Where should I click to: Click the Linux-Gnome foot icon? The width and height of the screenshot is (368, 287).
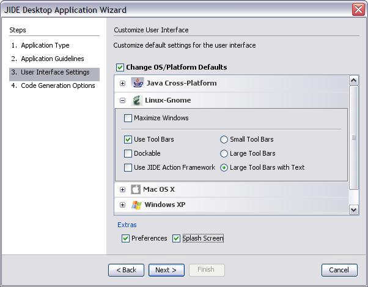click(x=136, y=100)
